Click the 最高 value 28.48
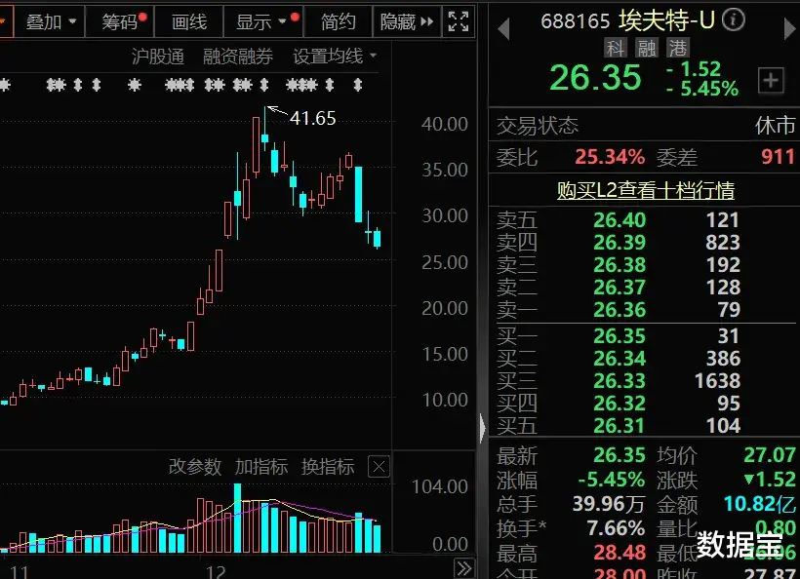 (x=620, y=553)
